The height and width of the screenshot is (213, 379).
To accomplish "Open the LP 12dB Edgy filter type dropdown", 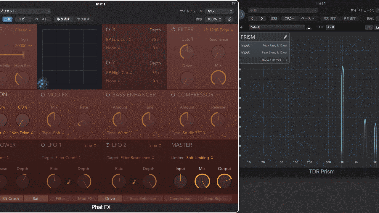I will [218, 30].
